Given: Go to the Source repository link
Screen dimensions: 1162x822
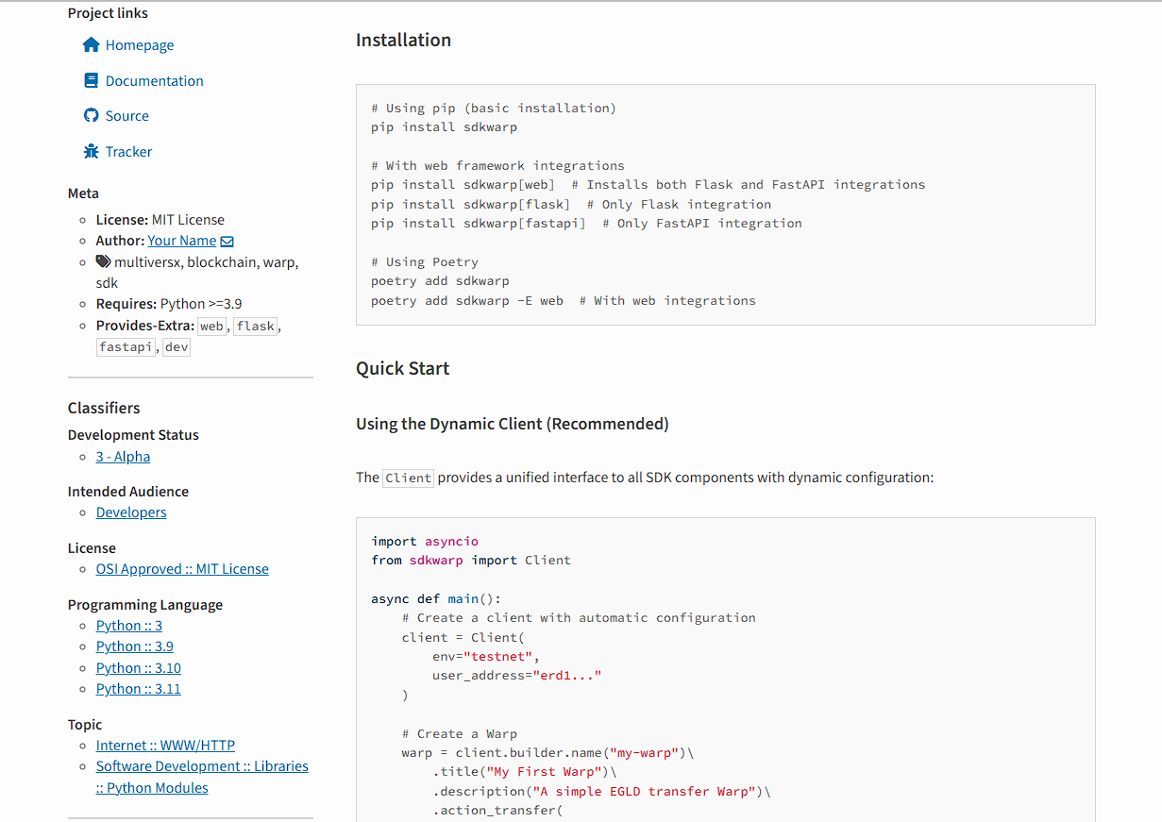Looking at the screenshot, I should click(127, 116).
